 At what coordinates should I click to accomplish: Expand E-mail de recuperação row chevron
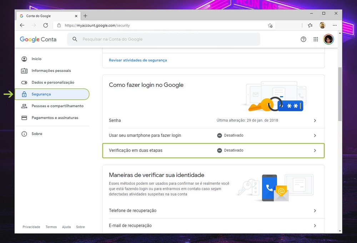click(315, 225)
